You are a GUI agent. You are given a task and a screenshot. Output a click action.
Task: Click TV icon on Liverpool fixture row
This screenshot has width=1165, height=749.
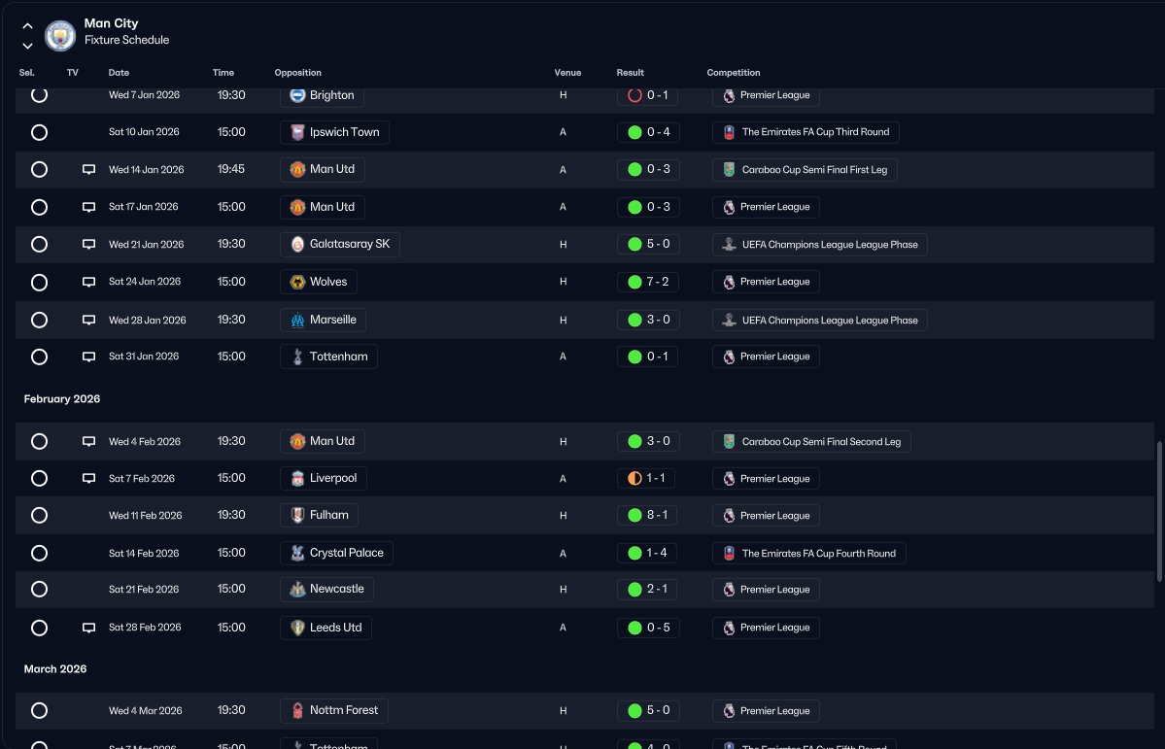click(x=88, y=479)
